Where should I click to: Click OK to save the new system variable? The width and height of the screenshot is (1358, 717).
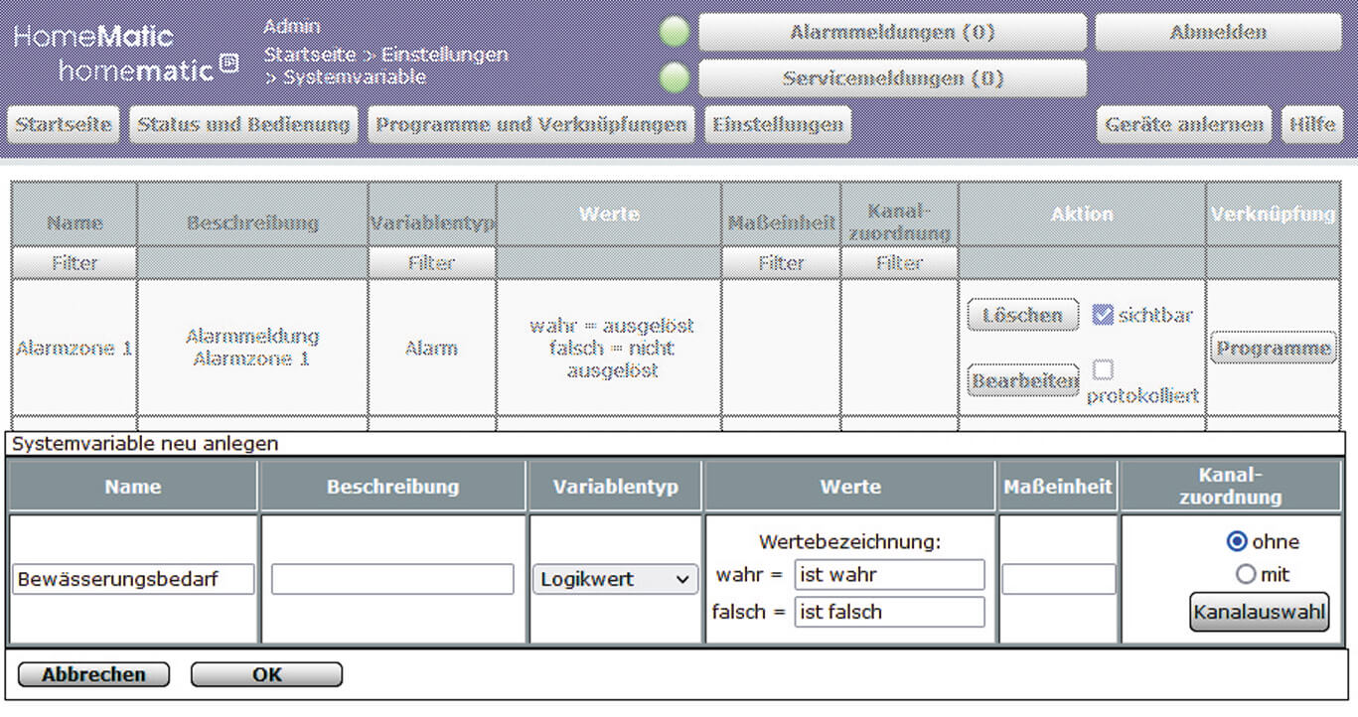pos(265,674)
